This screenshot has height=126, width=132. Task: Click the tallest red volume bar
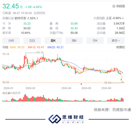(25, 98)
